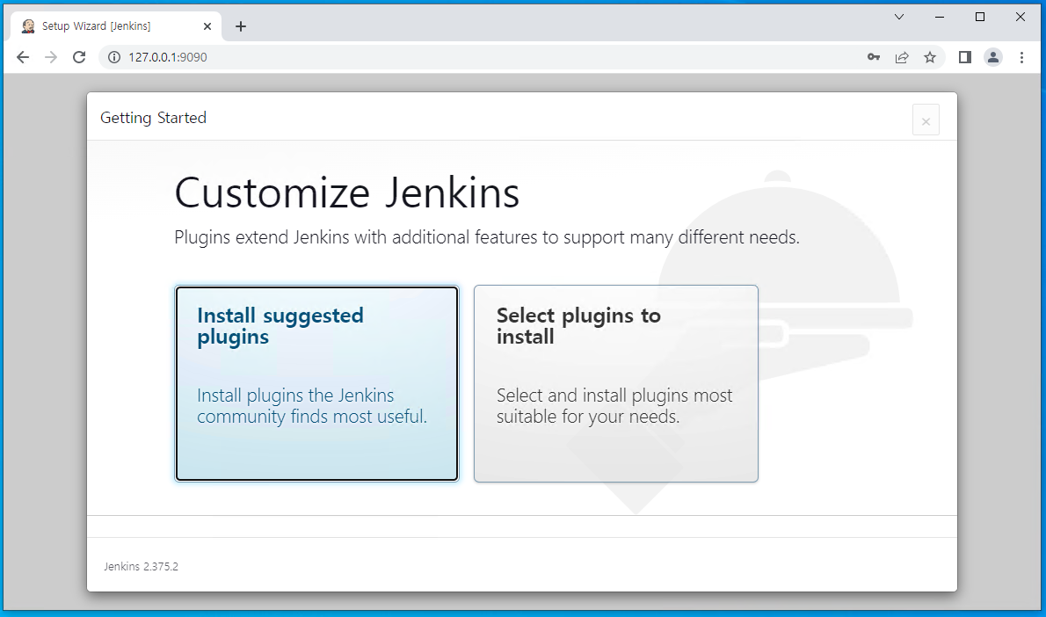This screenshot has height=617, width=1046.
Task: Close the Chrome browser window
Action: pos(1020,17)
